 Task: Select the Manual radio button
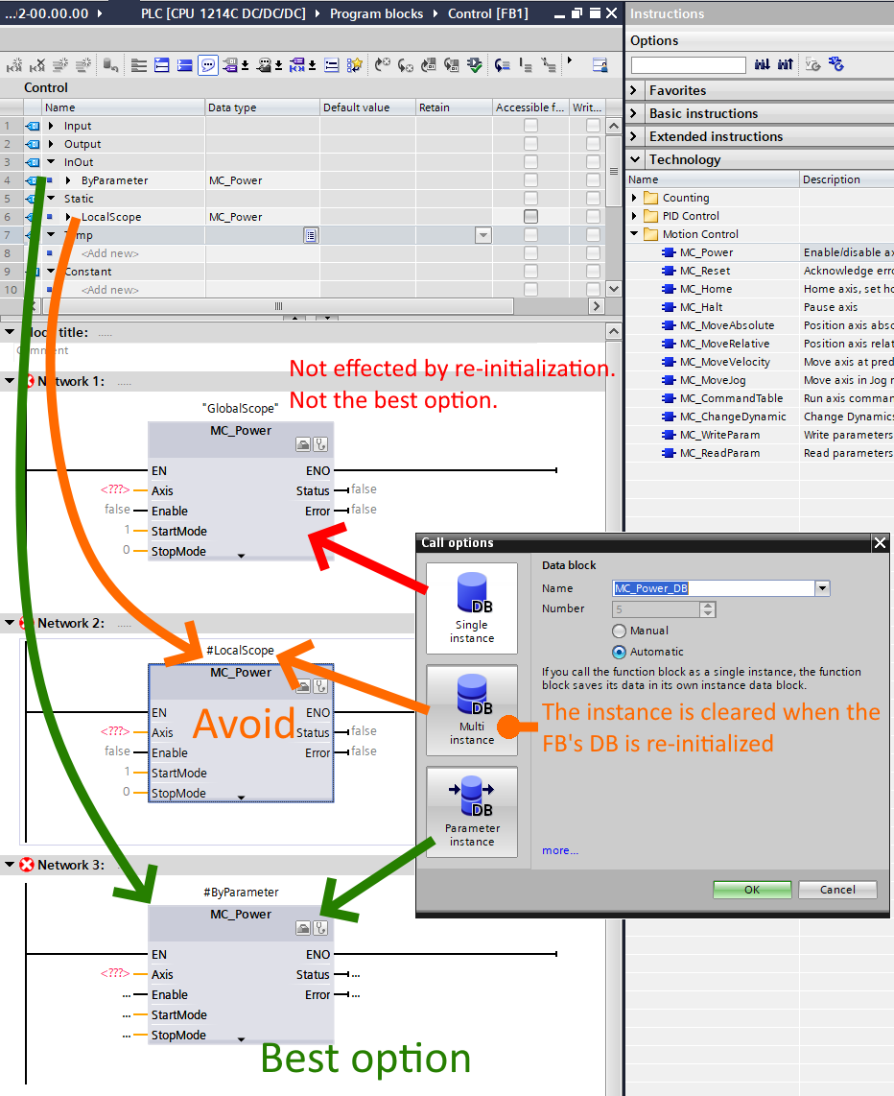(619, 631)
